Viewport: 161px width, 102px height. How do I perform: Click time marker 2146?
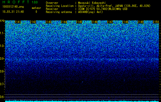tap(94, 22)
